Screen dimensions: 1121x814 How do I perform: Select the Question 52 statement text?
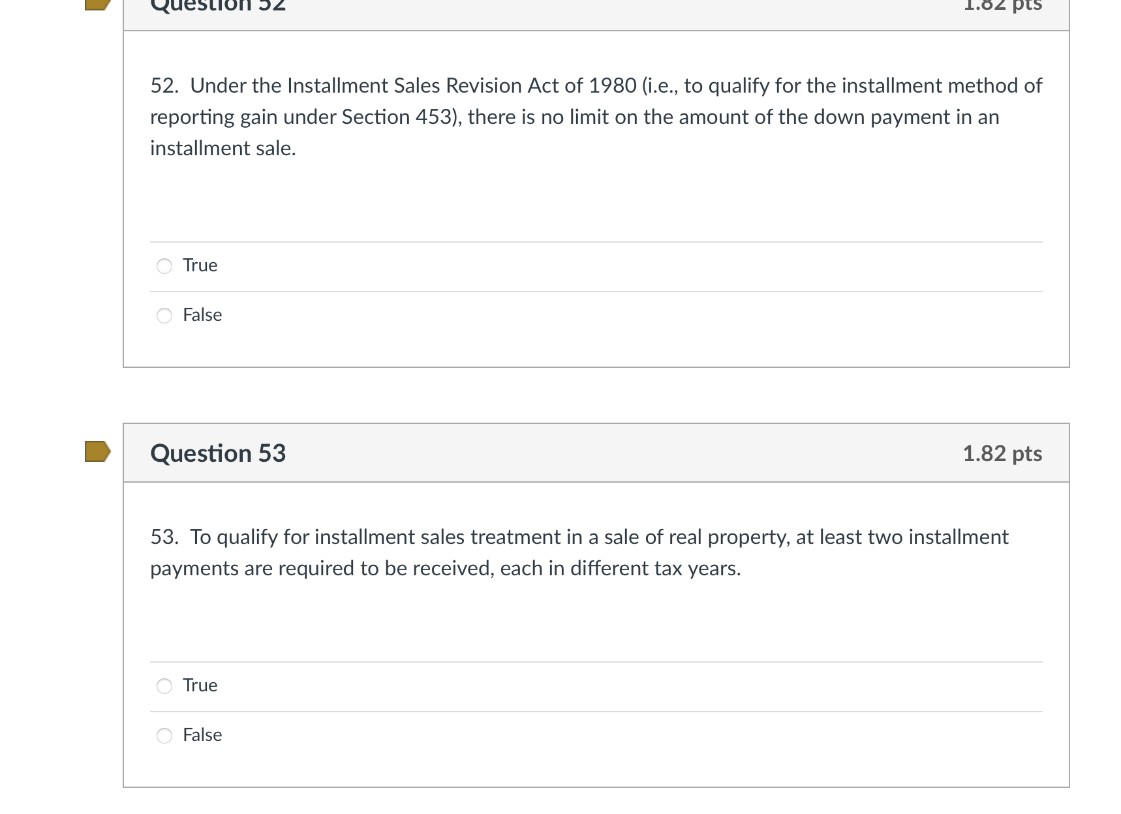click(587, 116)
